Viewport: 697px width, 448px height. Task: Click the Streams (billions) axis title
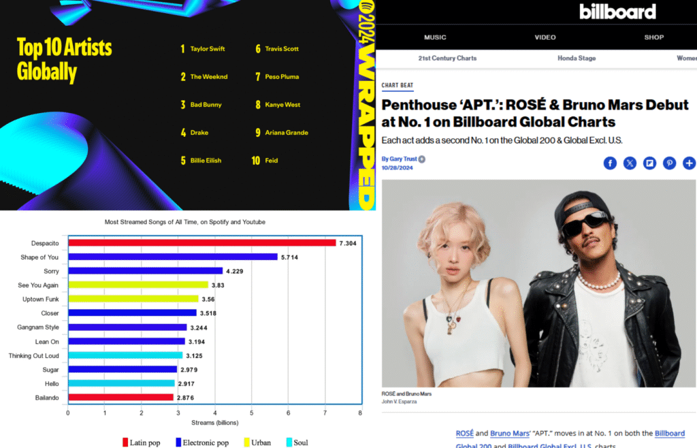[214, 423]
